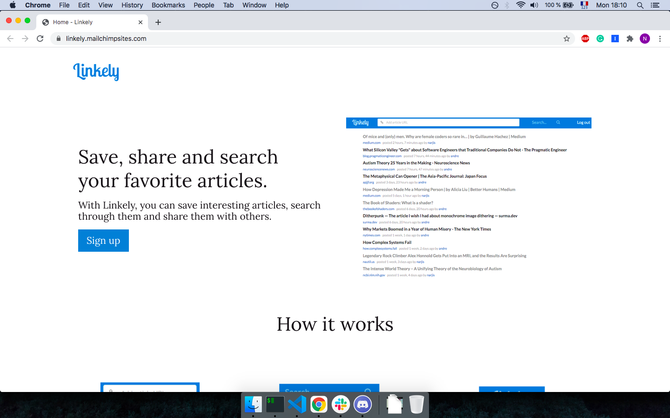Open Visual Studio Code from the Dock
This screenshot has height=418, width=670.
297,405
